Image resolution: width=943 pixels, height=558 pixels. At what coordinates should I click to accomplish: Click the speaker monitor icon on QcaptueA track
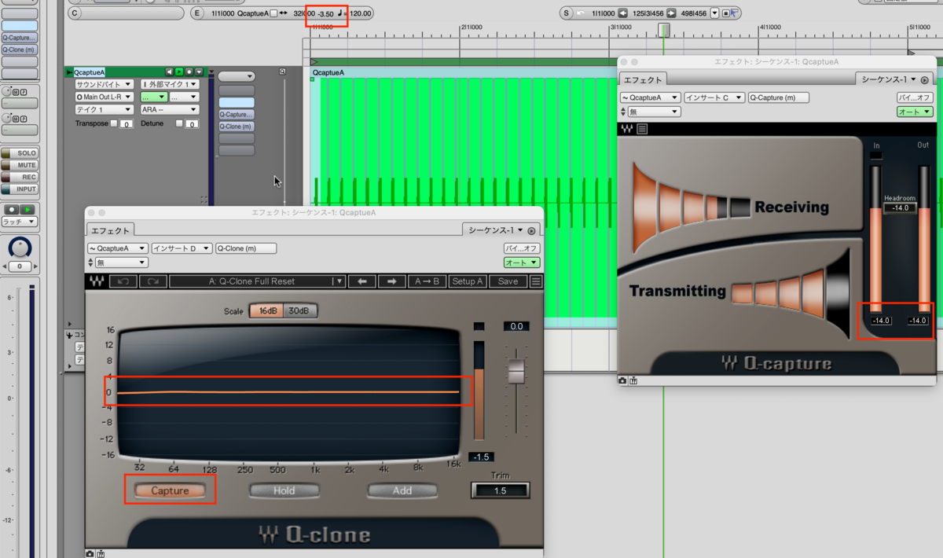169,72
